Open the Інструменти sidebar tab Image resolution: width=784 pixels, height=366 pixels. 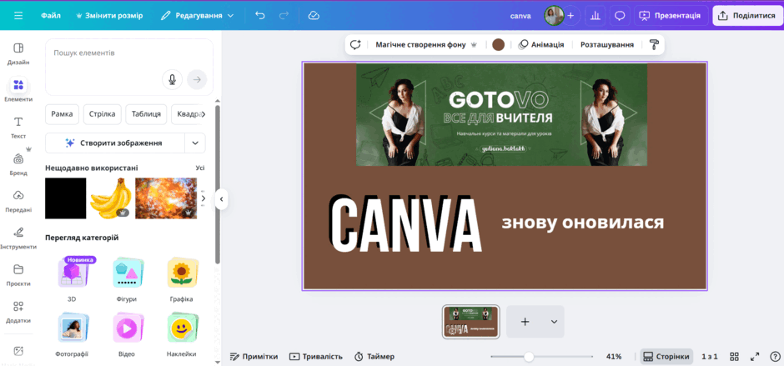coord(18,238)
